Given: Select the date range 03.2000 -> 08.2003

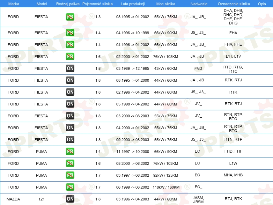Looking at the screenshot, I should 133,116.
